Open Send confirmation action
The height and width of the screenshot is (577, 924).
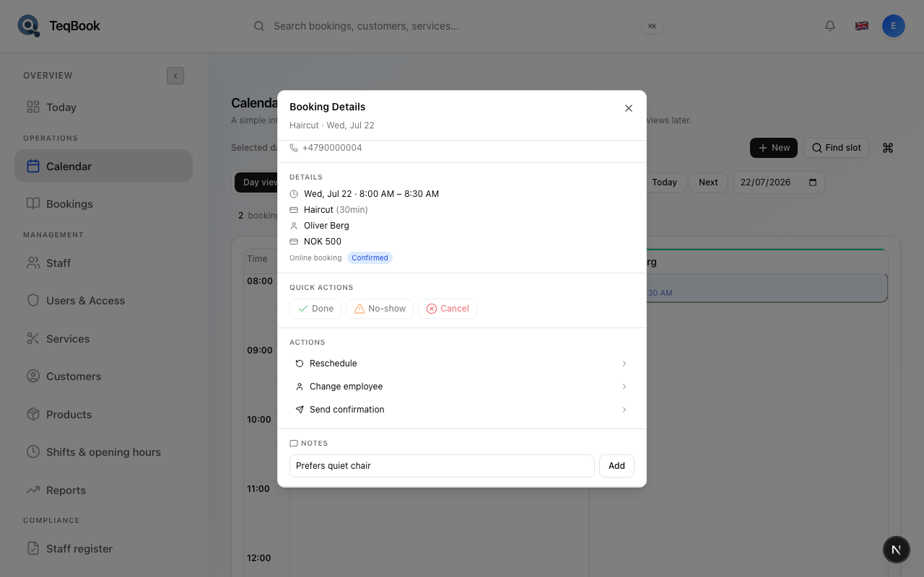[x=462, y=410]
